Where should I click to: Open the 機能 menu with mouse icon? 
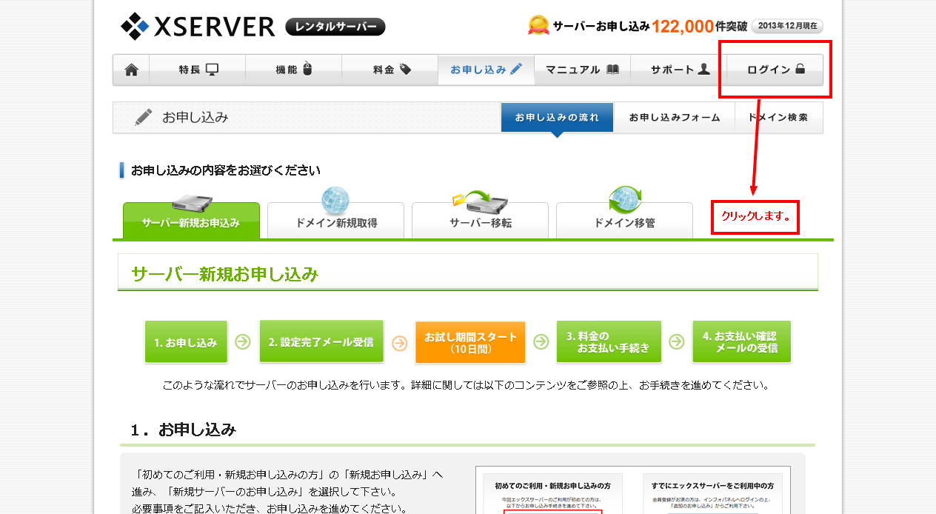(x=294, y=70)
